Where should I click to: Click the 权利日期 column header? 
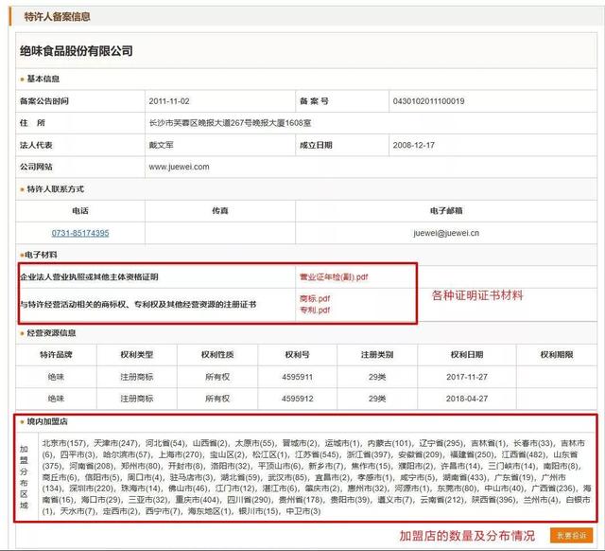point(467,355)
